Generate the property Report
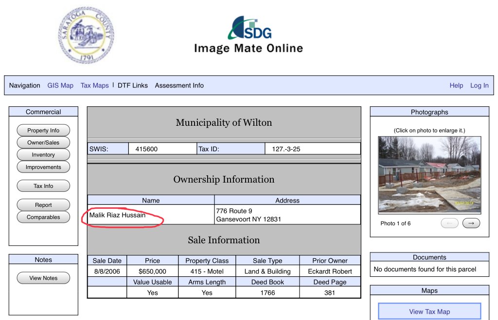This screenshot has width=498, height=320. 43,205
